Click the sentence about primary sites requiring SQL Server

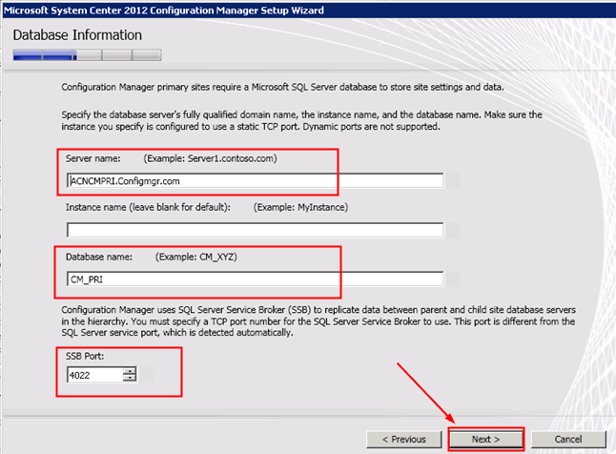point(282,87)
